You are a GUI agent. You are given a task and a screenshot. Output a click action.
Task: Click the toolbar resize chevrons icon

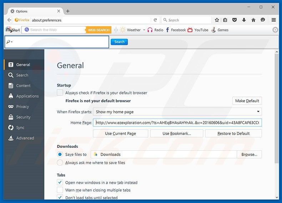tap(116, 30)
